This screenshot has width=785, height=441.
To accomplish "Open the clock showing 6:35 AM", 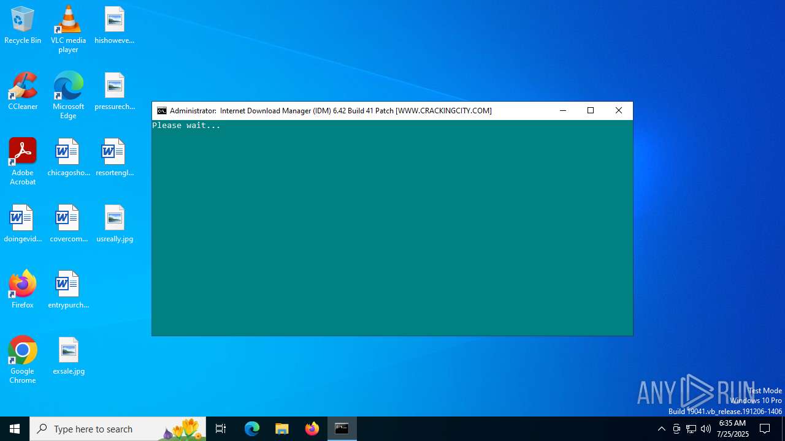I will (x=732, y=429).
